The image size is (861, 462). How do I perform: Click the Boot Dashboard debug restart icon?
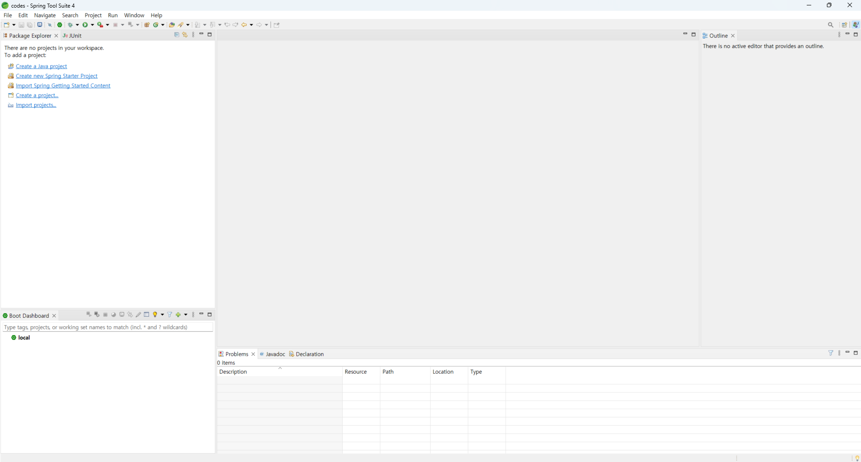coord(97,315)
